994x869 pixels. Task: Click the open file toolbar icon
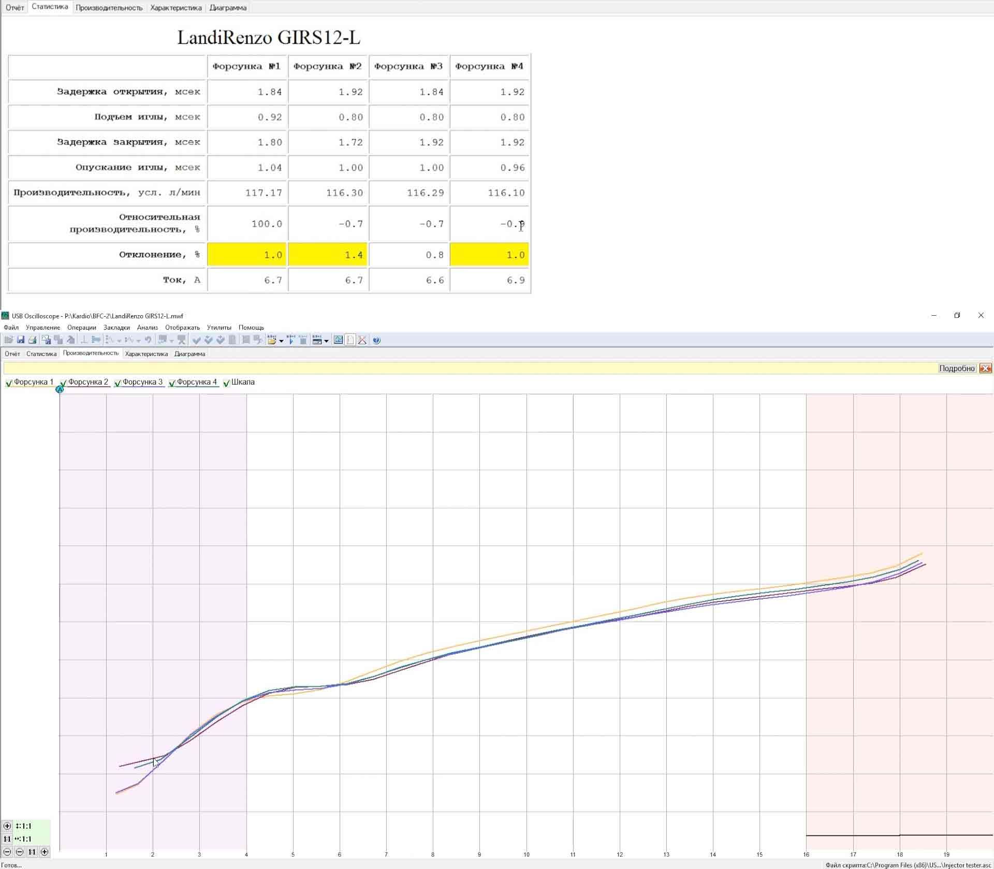click(8, 340)
